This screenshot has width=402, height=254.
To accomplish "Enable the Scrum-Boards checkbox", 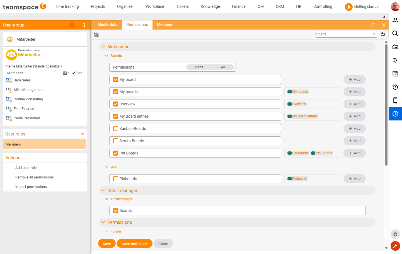I will coord(116,141).
